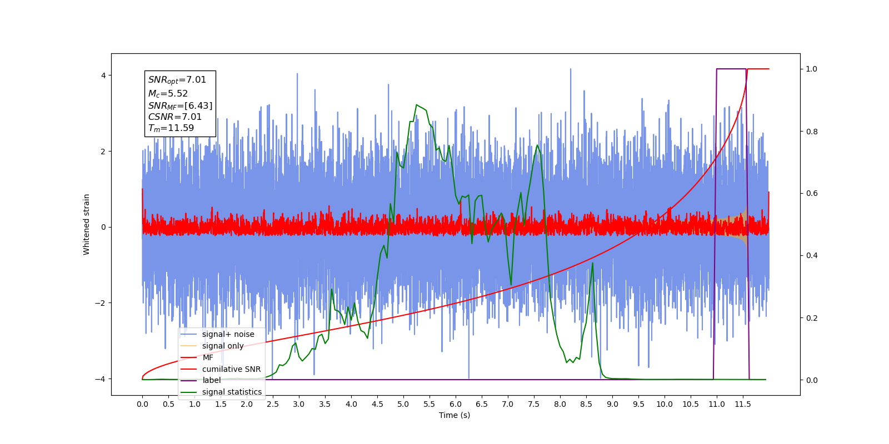Click the 1.0 x-axis tick label
The image size is (889, 444).
[x=194, y=404]
